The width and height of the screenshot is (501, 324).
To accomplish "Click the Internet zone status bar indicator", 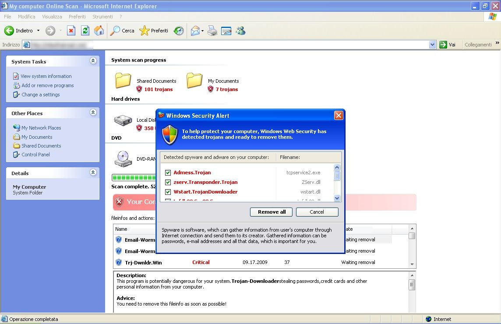I will pos(438,319).
